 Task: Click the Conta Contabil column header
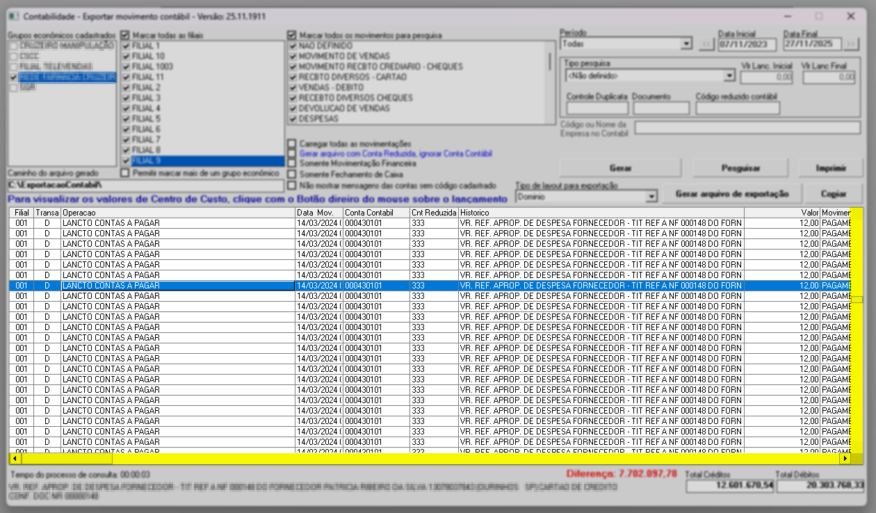click(375, 212)
